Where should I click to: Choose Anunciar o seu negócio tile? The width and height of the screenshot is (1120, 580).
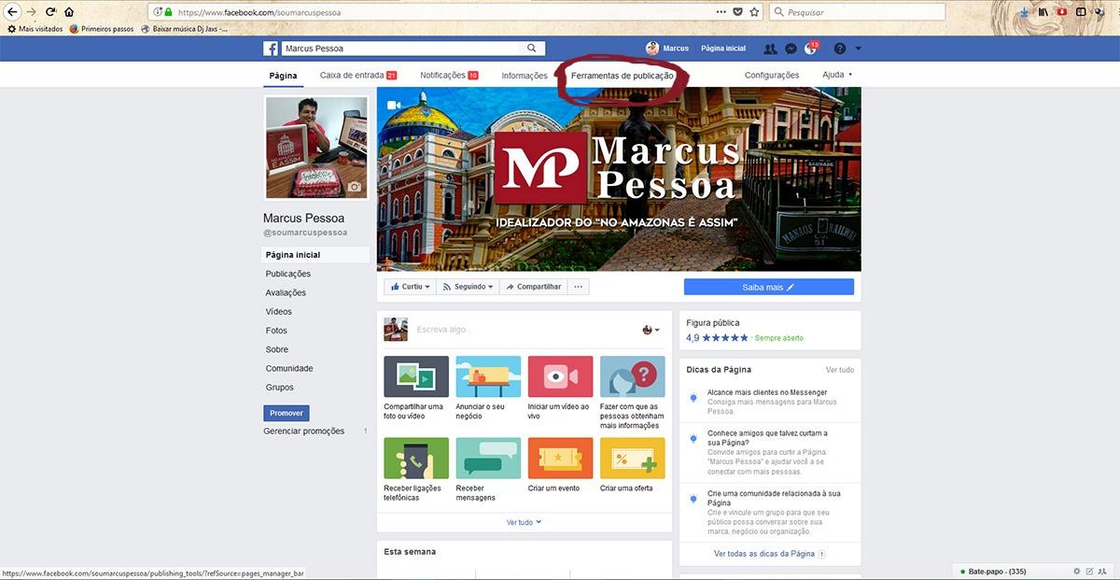(488, 388)
